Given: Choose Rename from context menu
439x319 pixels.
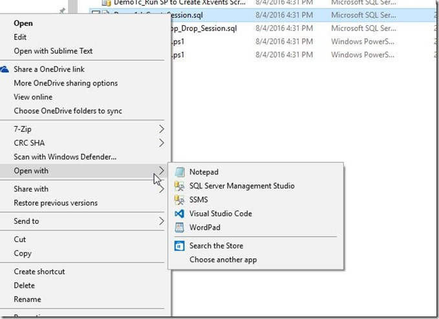Looking at the screenshot, I should (x=27, y=299).
